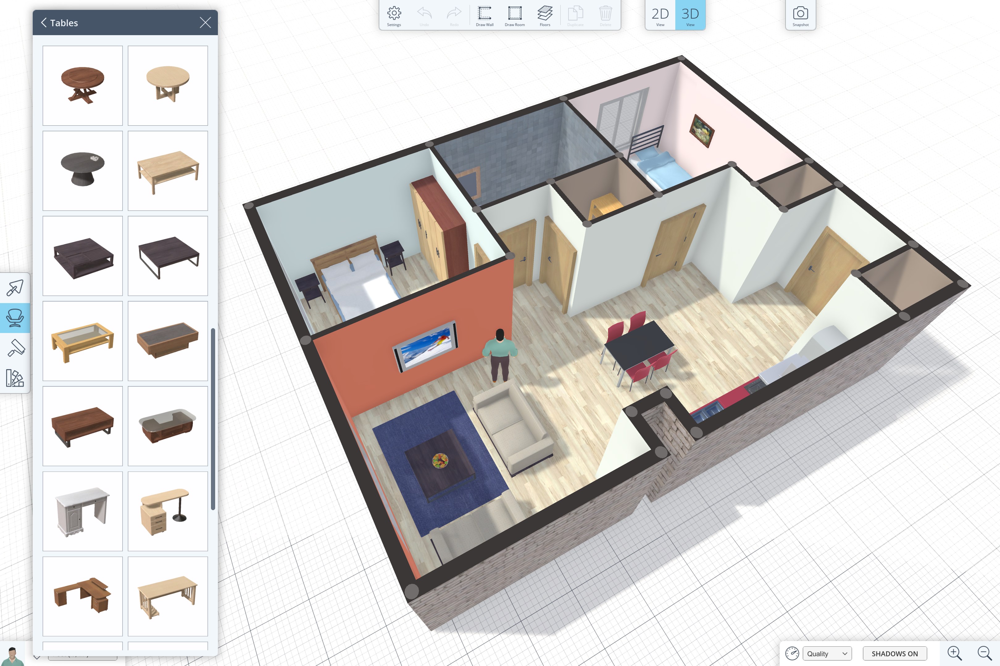The image size is (1000, 666).
Task: Open the ruler-and-pencil decorate tool in sidebar
Action: pos(15,378)
